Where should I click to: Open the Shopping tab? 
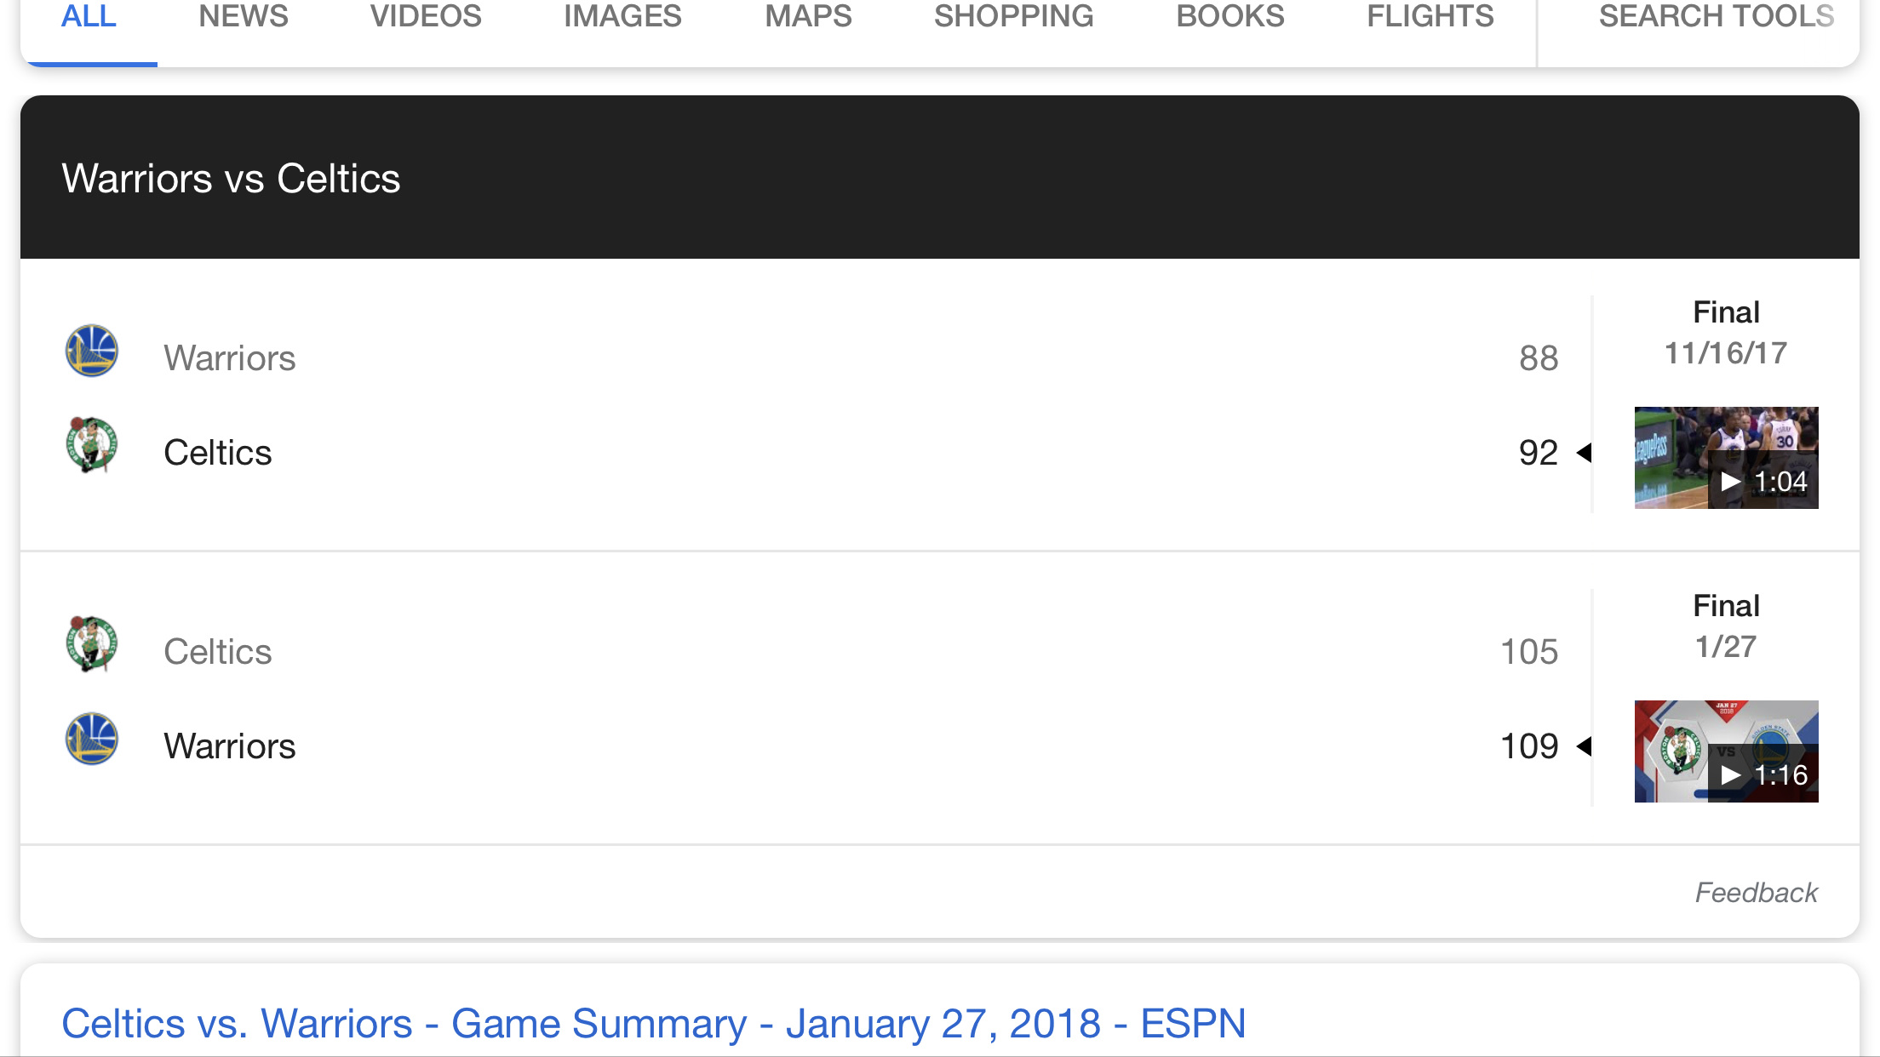1013,17
